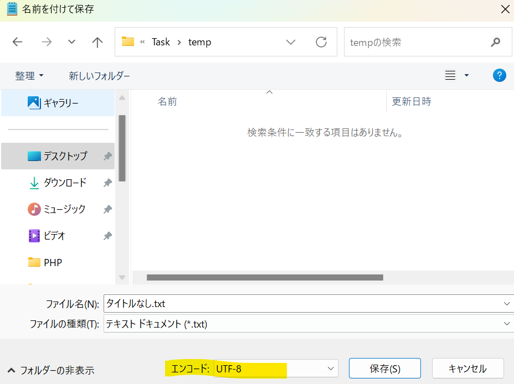Open the エンコード dropdown showing UTF-8

(x=330, y=368)
